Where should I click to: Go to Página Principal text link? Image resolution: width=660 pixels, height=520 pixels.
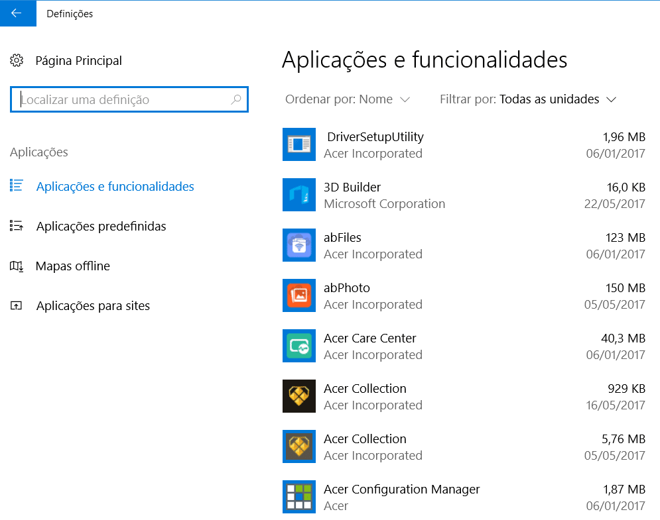[78, 61]
